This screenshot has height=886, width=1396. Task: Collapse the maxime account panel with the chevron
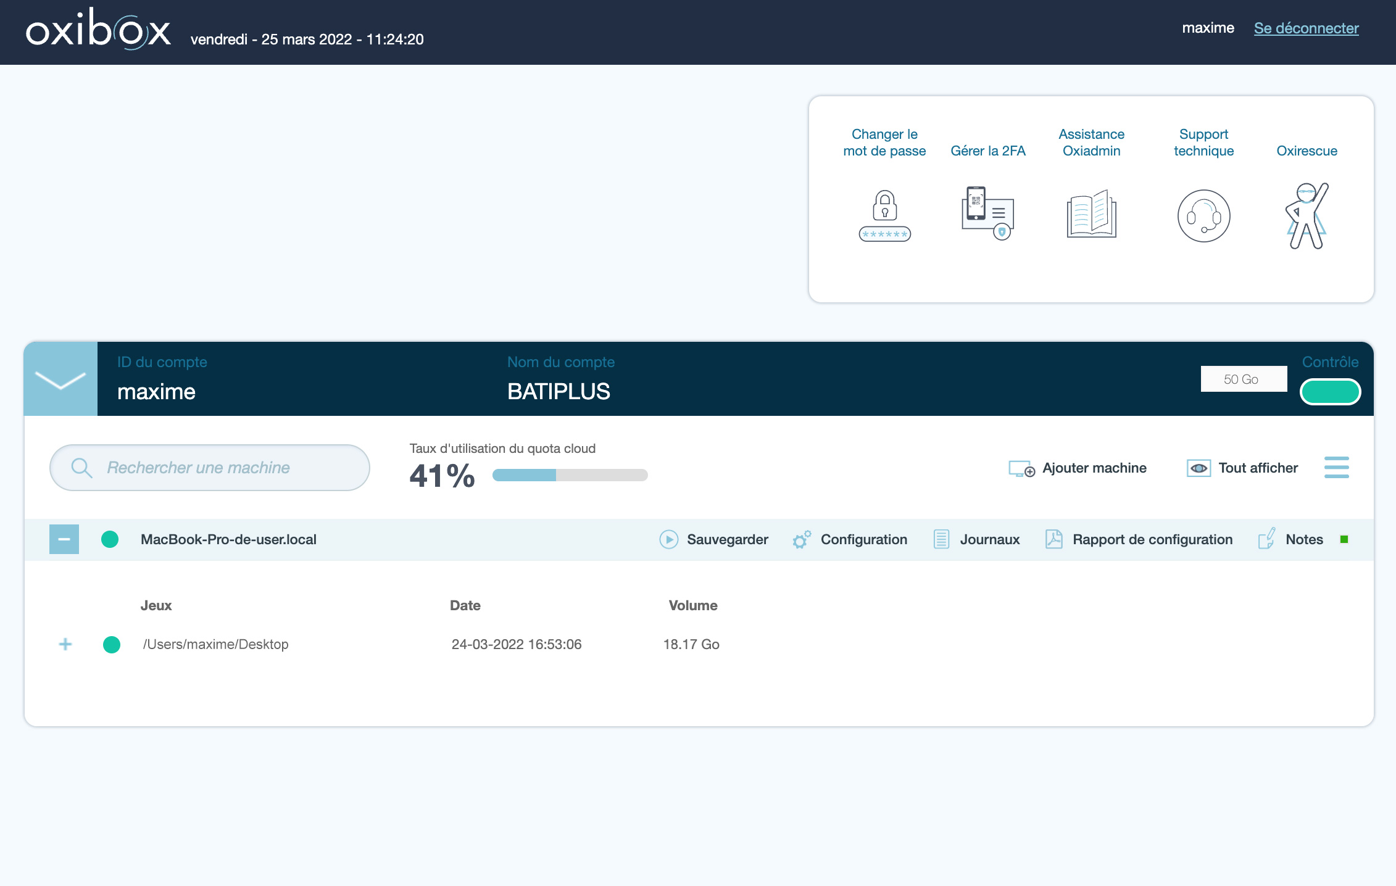click(x=60, y=379)
